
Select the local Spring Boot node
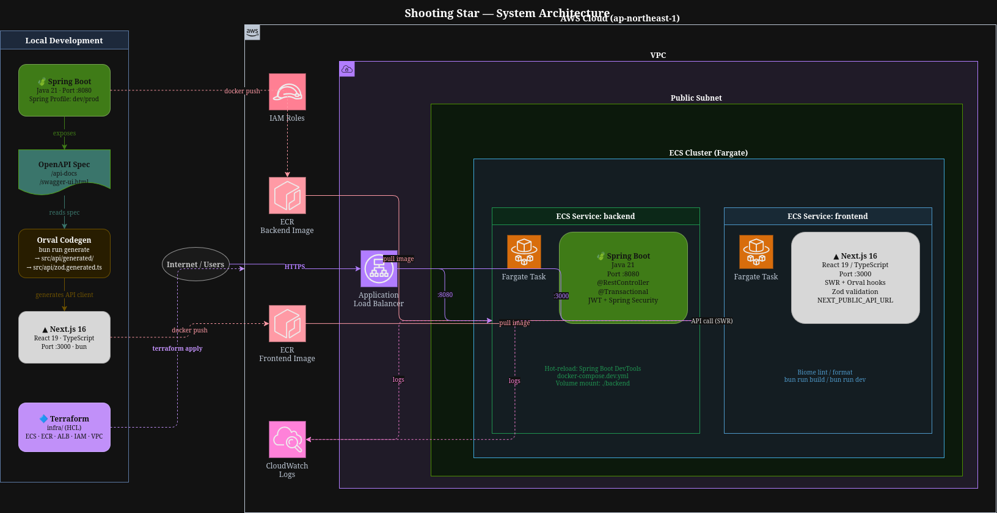tap(64, 90)
